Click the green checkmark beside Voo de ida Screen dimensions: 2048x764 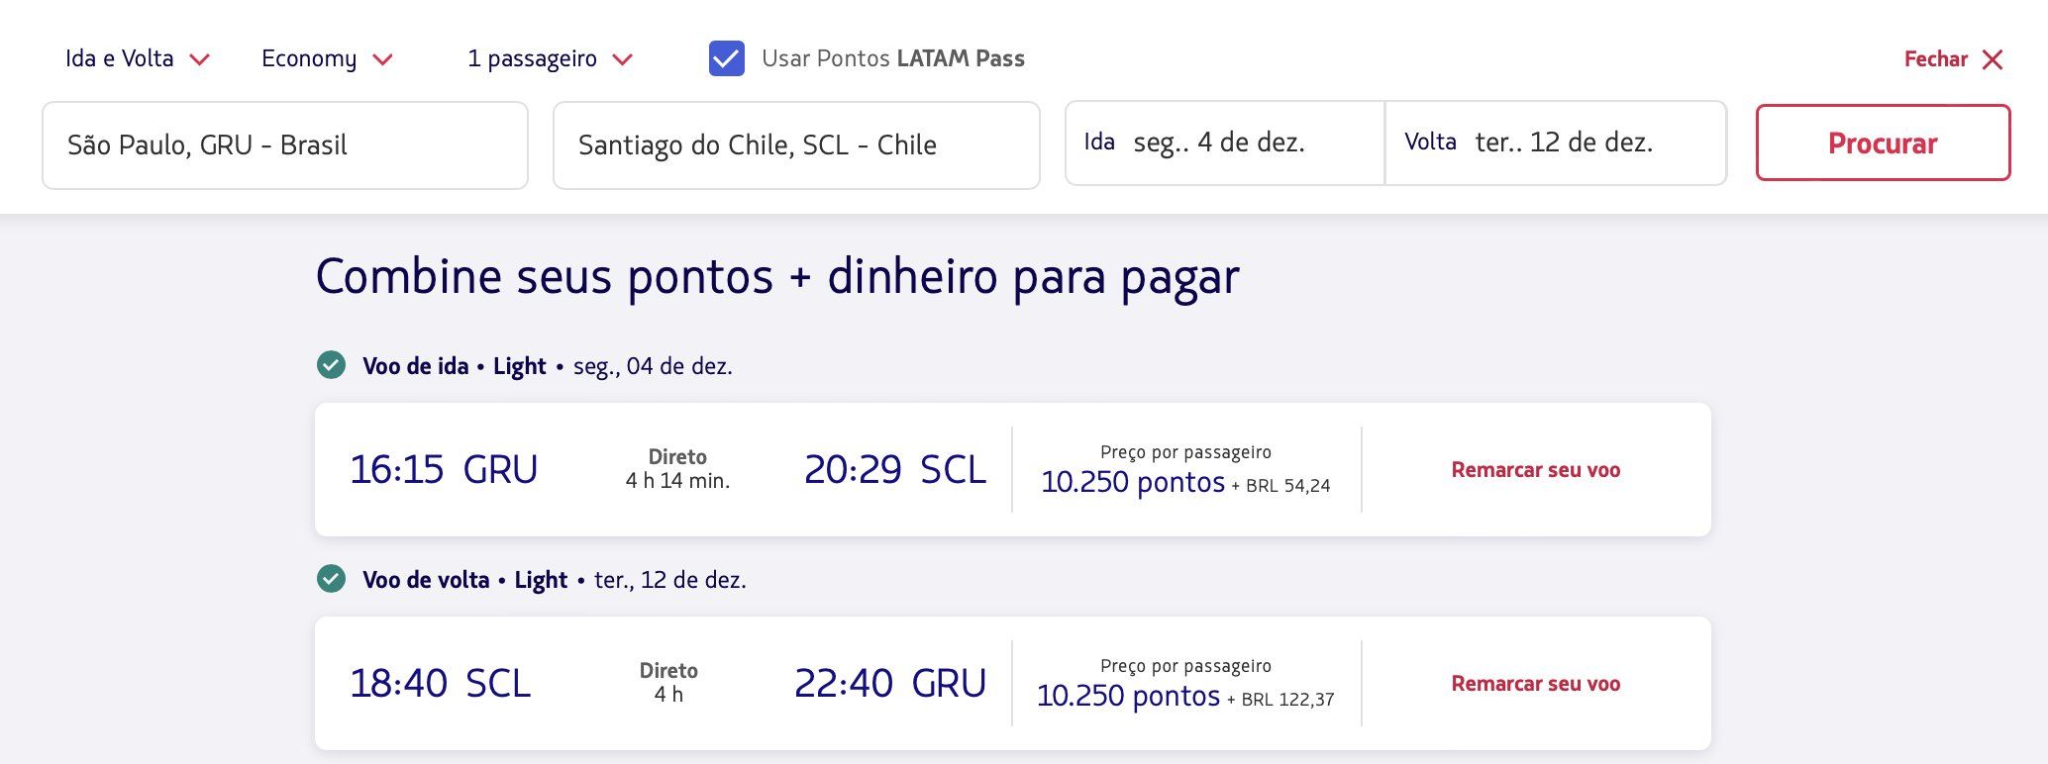pos(331,365)
